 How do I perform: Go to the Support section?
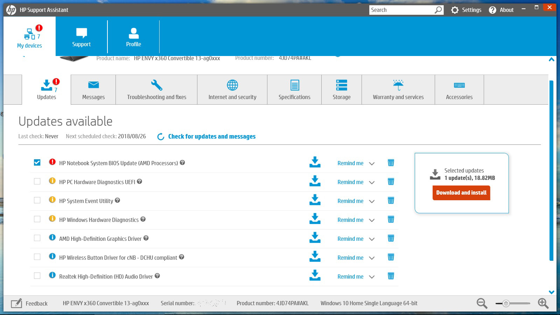[82, 37]
